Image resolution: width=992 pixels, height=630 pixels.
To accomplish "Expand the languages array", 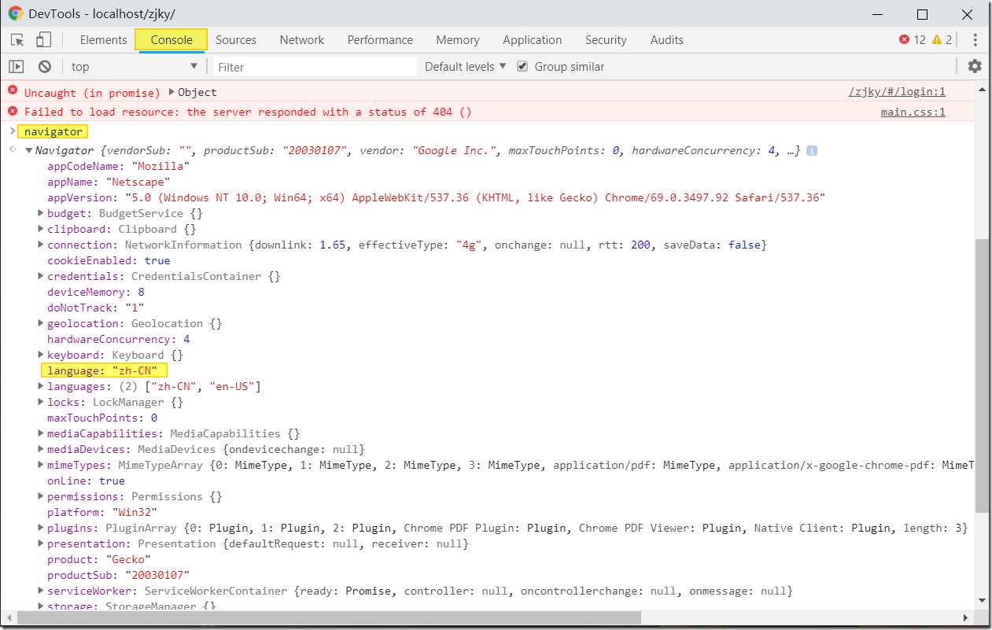I will click(41, 386).
